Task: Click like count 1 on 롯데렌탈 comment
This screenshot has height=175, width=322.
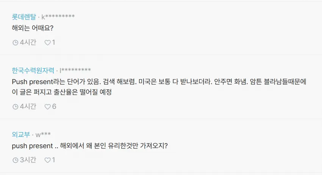Action: click(53, 42)
